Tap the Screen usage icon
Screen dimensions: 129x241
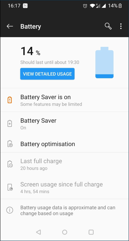(x=10, y=187)
